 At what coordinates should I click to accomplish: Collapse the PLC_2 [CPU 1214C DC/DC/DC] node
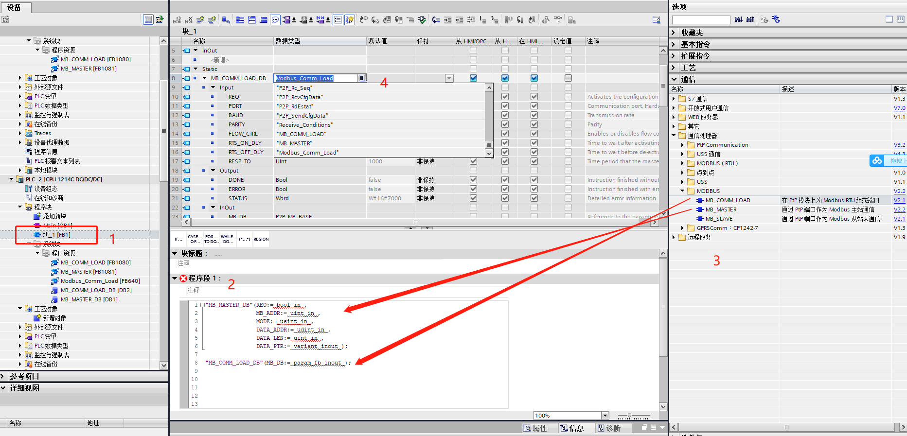click(11, 179)
